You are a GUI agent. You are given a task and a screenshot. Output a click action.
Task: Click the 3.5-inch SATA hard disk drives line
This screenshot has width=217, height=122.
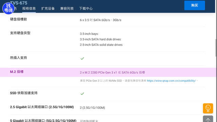click(x=100, y=39)
